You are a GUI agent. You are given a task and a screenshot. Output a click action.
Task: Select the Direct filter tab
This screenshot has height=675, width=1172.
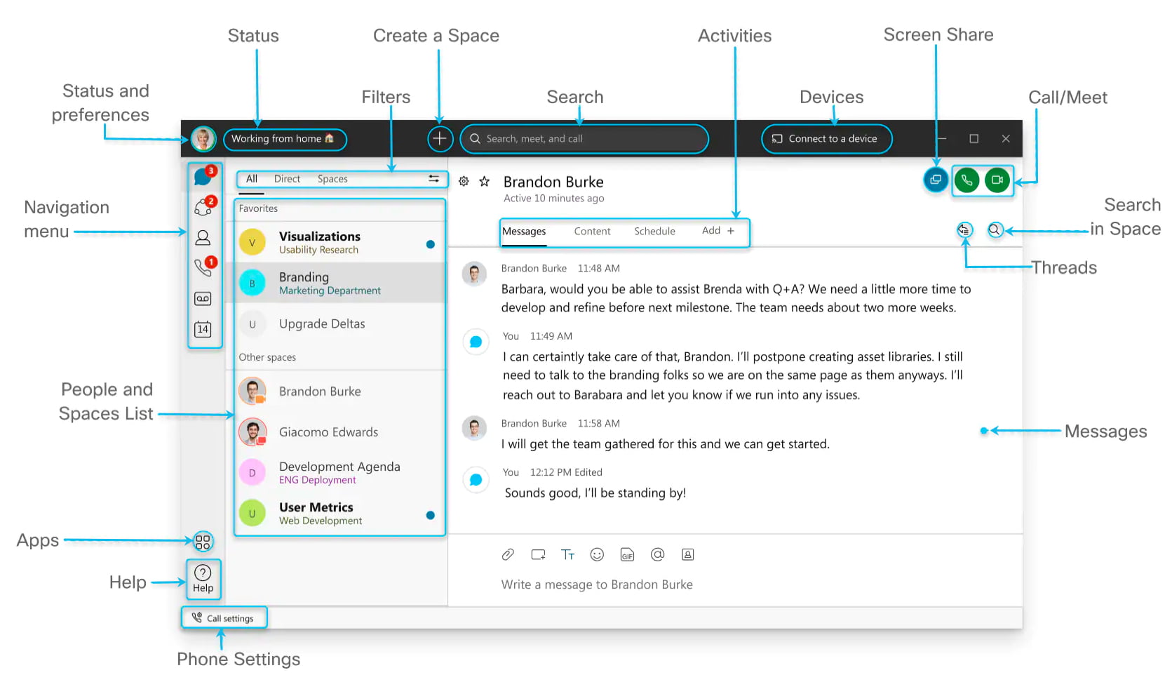coord(287,179)
